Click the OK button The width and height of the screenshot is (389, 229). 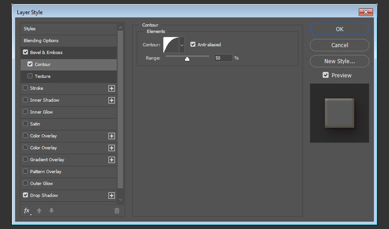339,29
